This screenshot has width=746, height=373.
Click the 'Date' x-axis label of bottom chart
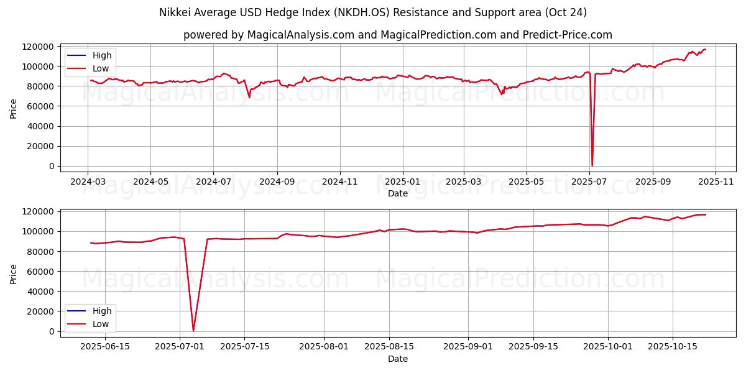[x=397, y=359]
